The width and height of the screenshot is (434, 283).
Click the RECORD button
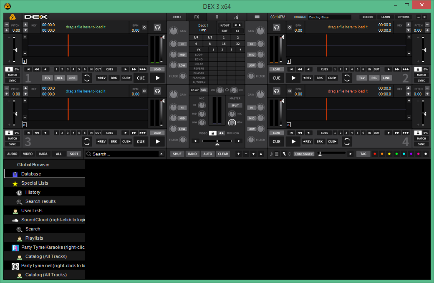click(x=368, y=17)
